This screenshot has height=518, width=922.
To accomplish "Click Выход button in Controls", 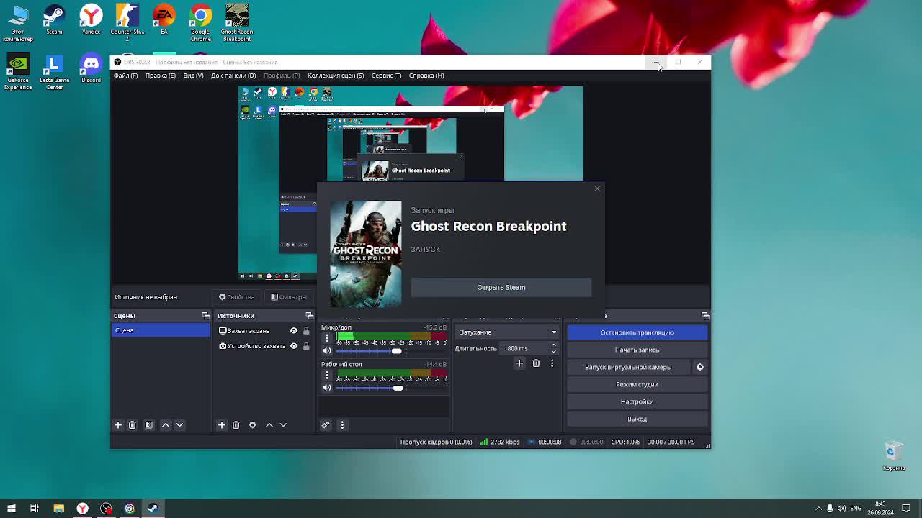I will coord(637,419).
